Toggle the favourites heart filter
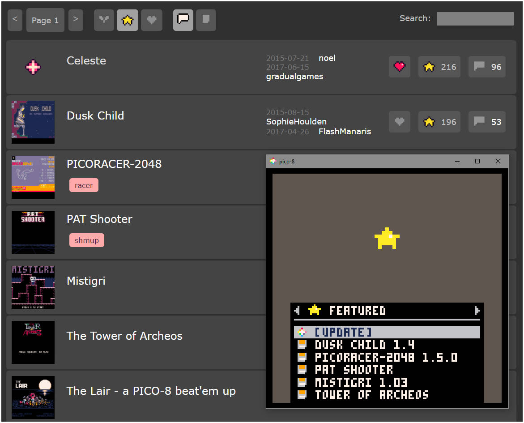 (152, 20)
